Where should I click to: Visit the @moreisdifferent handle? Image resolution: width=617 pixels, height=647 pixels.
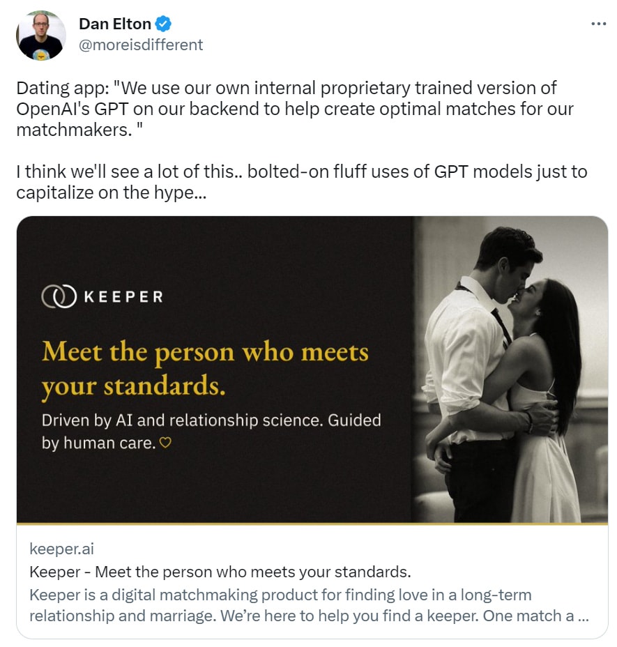141,45
